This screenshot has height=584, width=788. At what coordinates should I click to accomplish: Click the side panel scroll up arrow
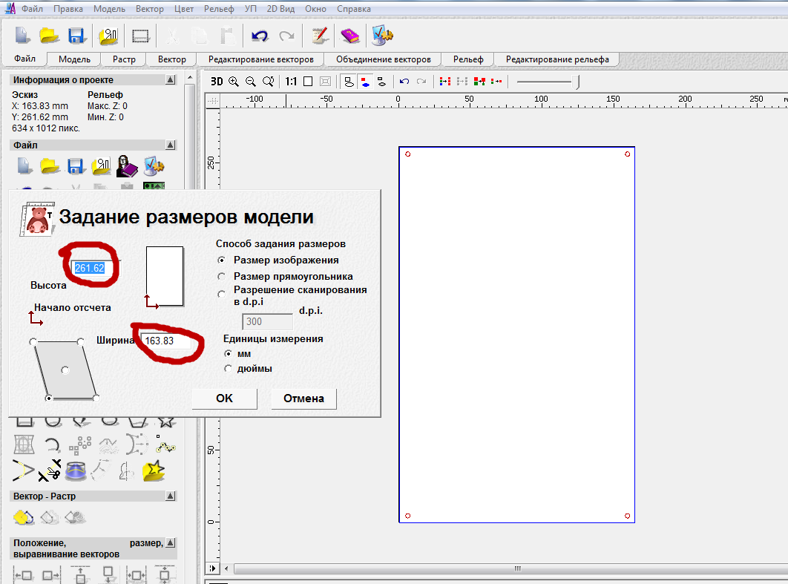tap(189, 77)
